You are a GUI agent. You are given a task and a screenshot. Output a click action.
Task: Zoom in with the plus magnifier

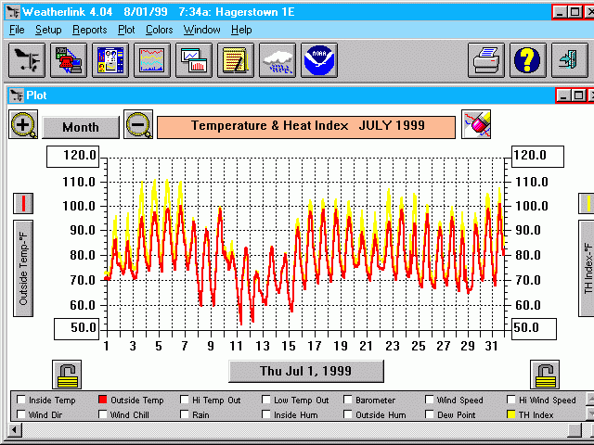(x=23, y=124)
